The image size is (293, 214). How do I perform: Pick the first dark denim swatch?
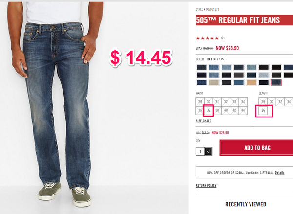(201, 67)
